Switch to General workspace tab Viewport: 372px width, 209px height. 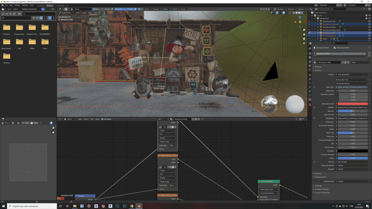click(x=41, y=5)
